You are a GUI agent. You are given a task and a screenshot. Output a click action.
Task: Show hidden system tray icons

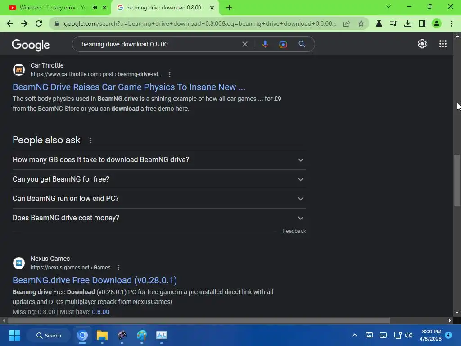pyautogui.click(x=355, y=335)
